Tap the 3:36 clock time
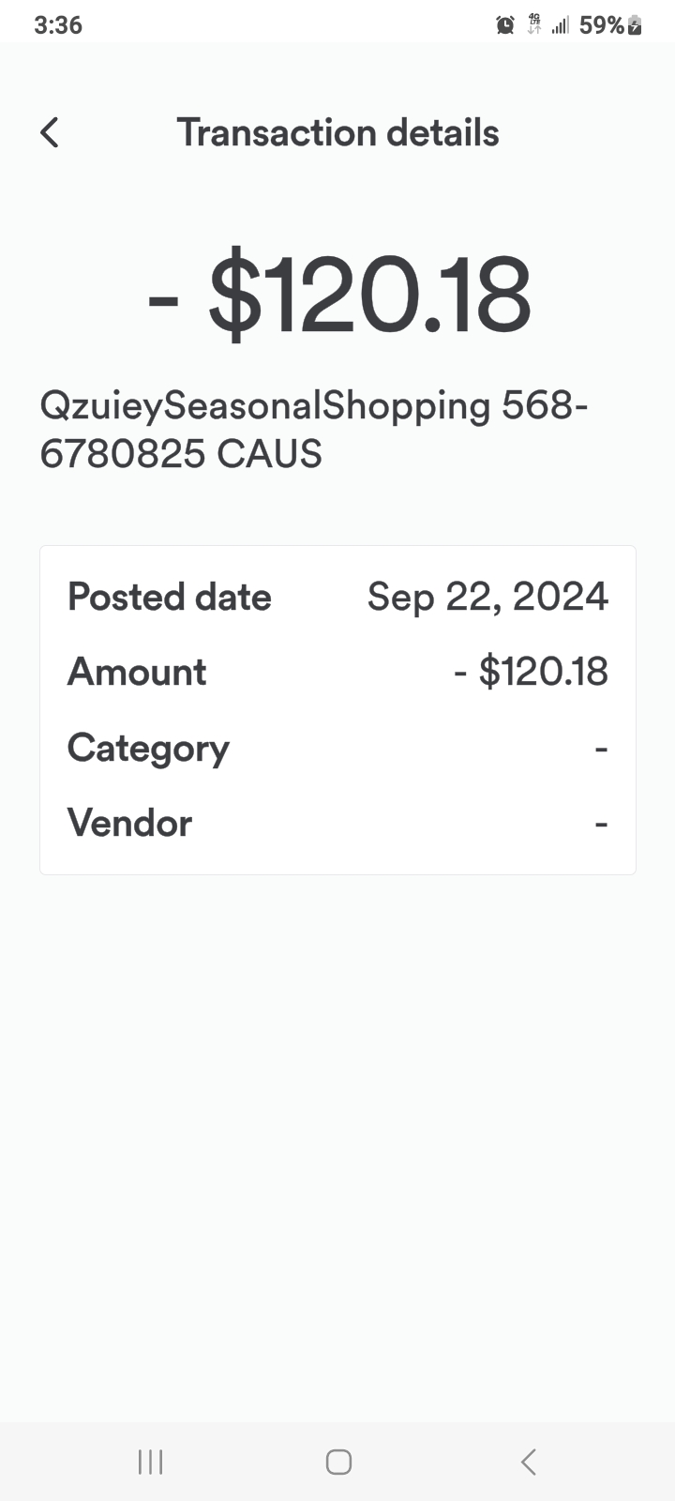675x1501 pixels. (58, 25)
